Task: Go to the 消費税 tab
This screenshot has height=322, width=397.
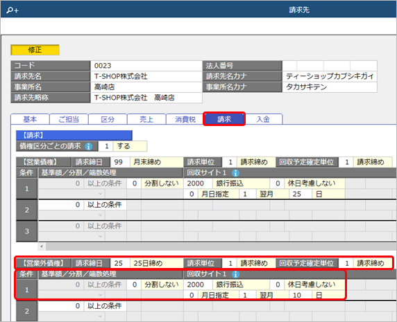Action: [x=185, y=119]
